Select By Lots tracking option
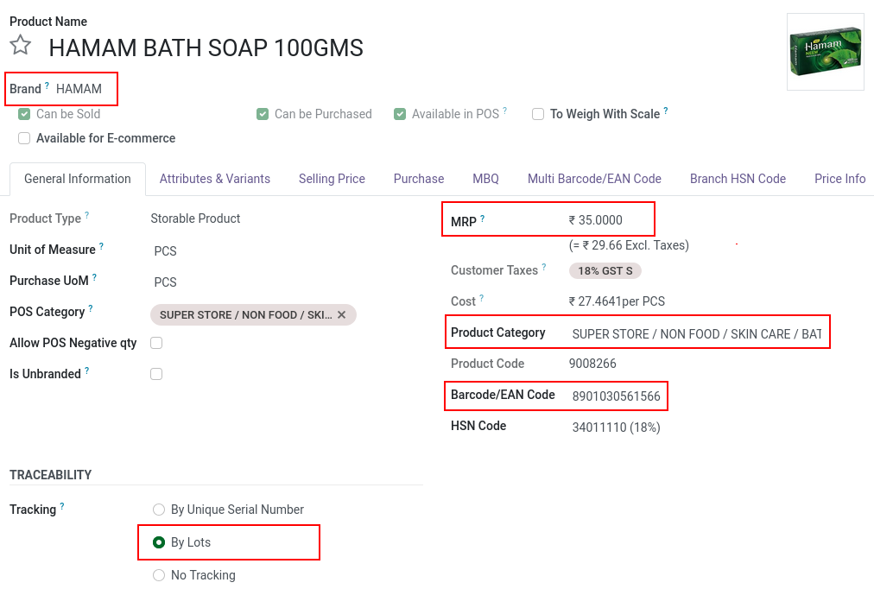This screenshot has width=874, height=589. click(x=159, y=542)
